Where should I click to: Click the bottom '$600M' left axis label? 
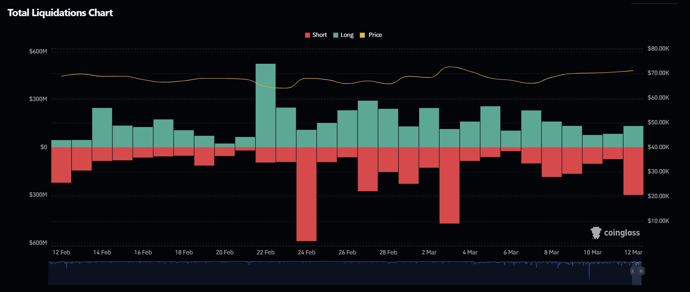pos(38,243)
